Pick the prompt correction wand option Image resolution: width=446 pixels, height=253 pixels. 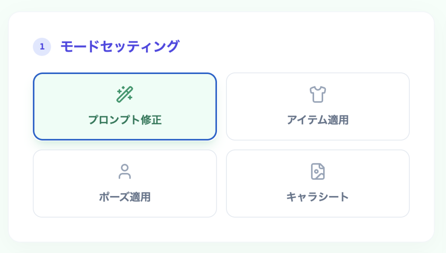point(125,106)
